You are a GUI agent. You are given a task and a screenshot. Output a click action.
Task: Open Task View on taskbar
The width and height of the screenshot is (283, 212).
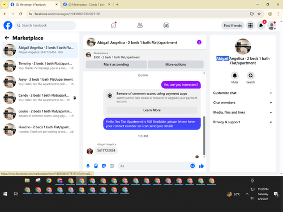pyautogui.click(x=16, y=194)
